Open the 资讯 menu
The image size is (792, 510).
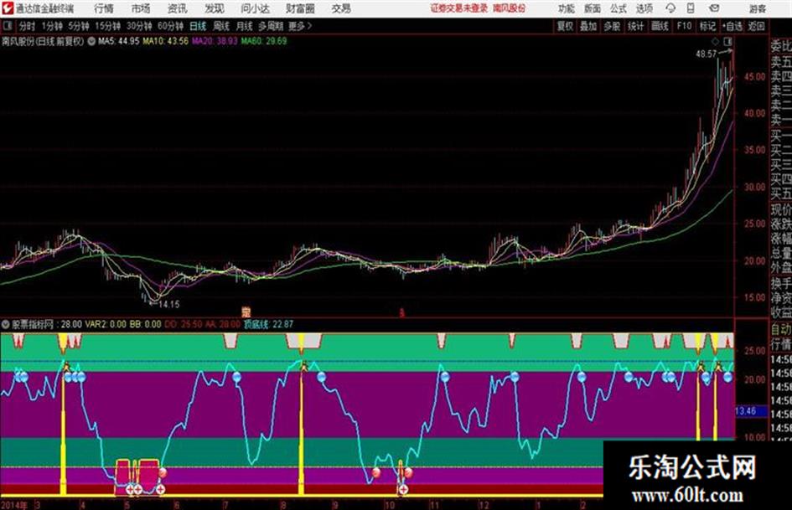point(178,8)
